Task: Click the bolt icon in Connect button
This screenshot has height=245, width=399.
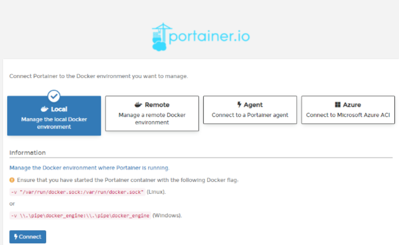Action: (16, 237)
